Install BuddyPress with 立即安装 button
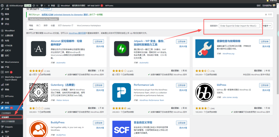279x137 pixels. click(98, 123)
